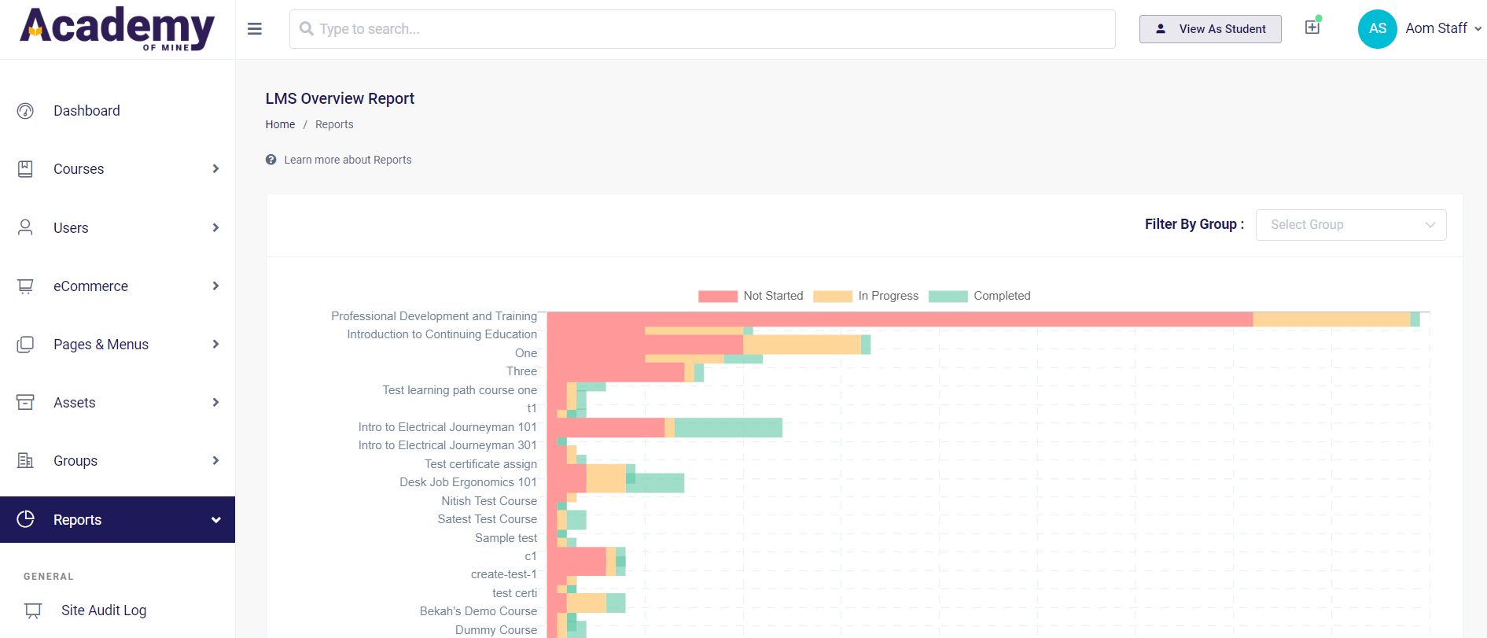Click the Learn more help icon
The width and height of the screenshot is (1487, 638).
pyautogui.click(x=271, y=160)
